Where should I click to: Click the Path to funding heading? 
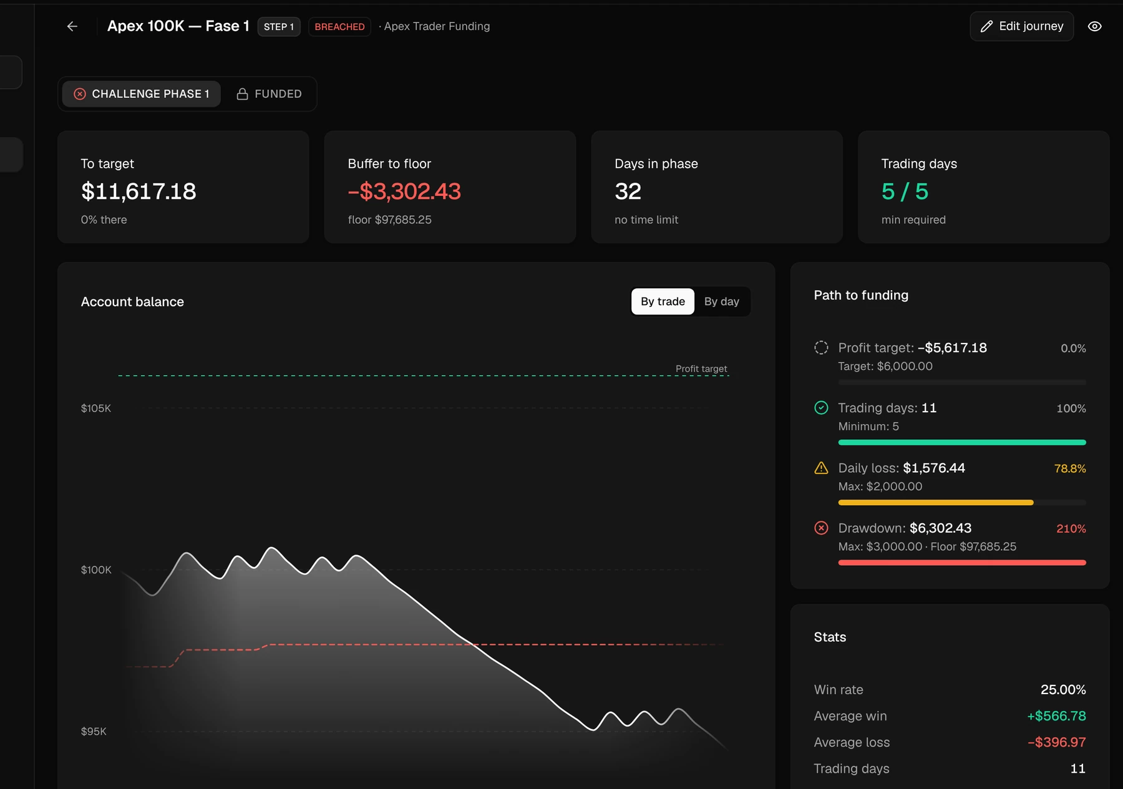861,295
